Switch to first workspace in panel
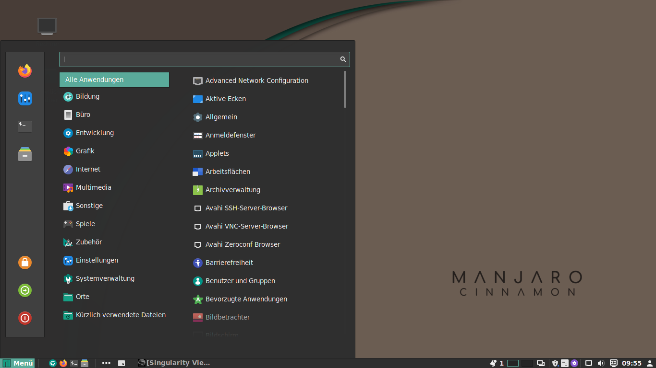The height and width of the screenshot is (368, 656). (x=513, y=363)
